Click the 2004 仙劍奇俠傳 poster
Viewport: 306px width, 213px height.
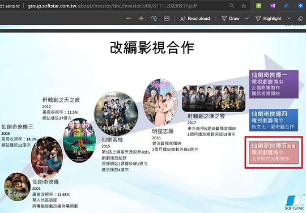pos(17,186)
